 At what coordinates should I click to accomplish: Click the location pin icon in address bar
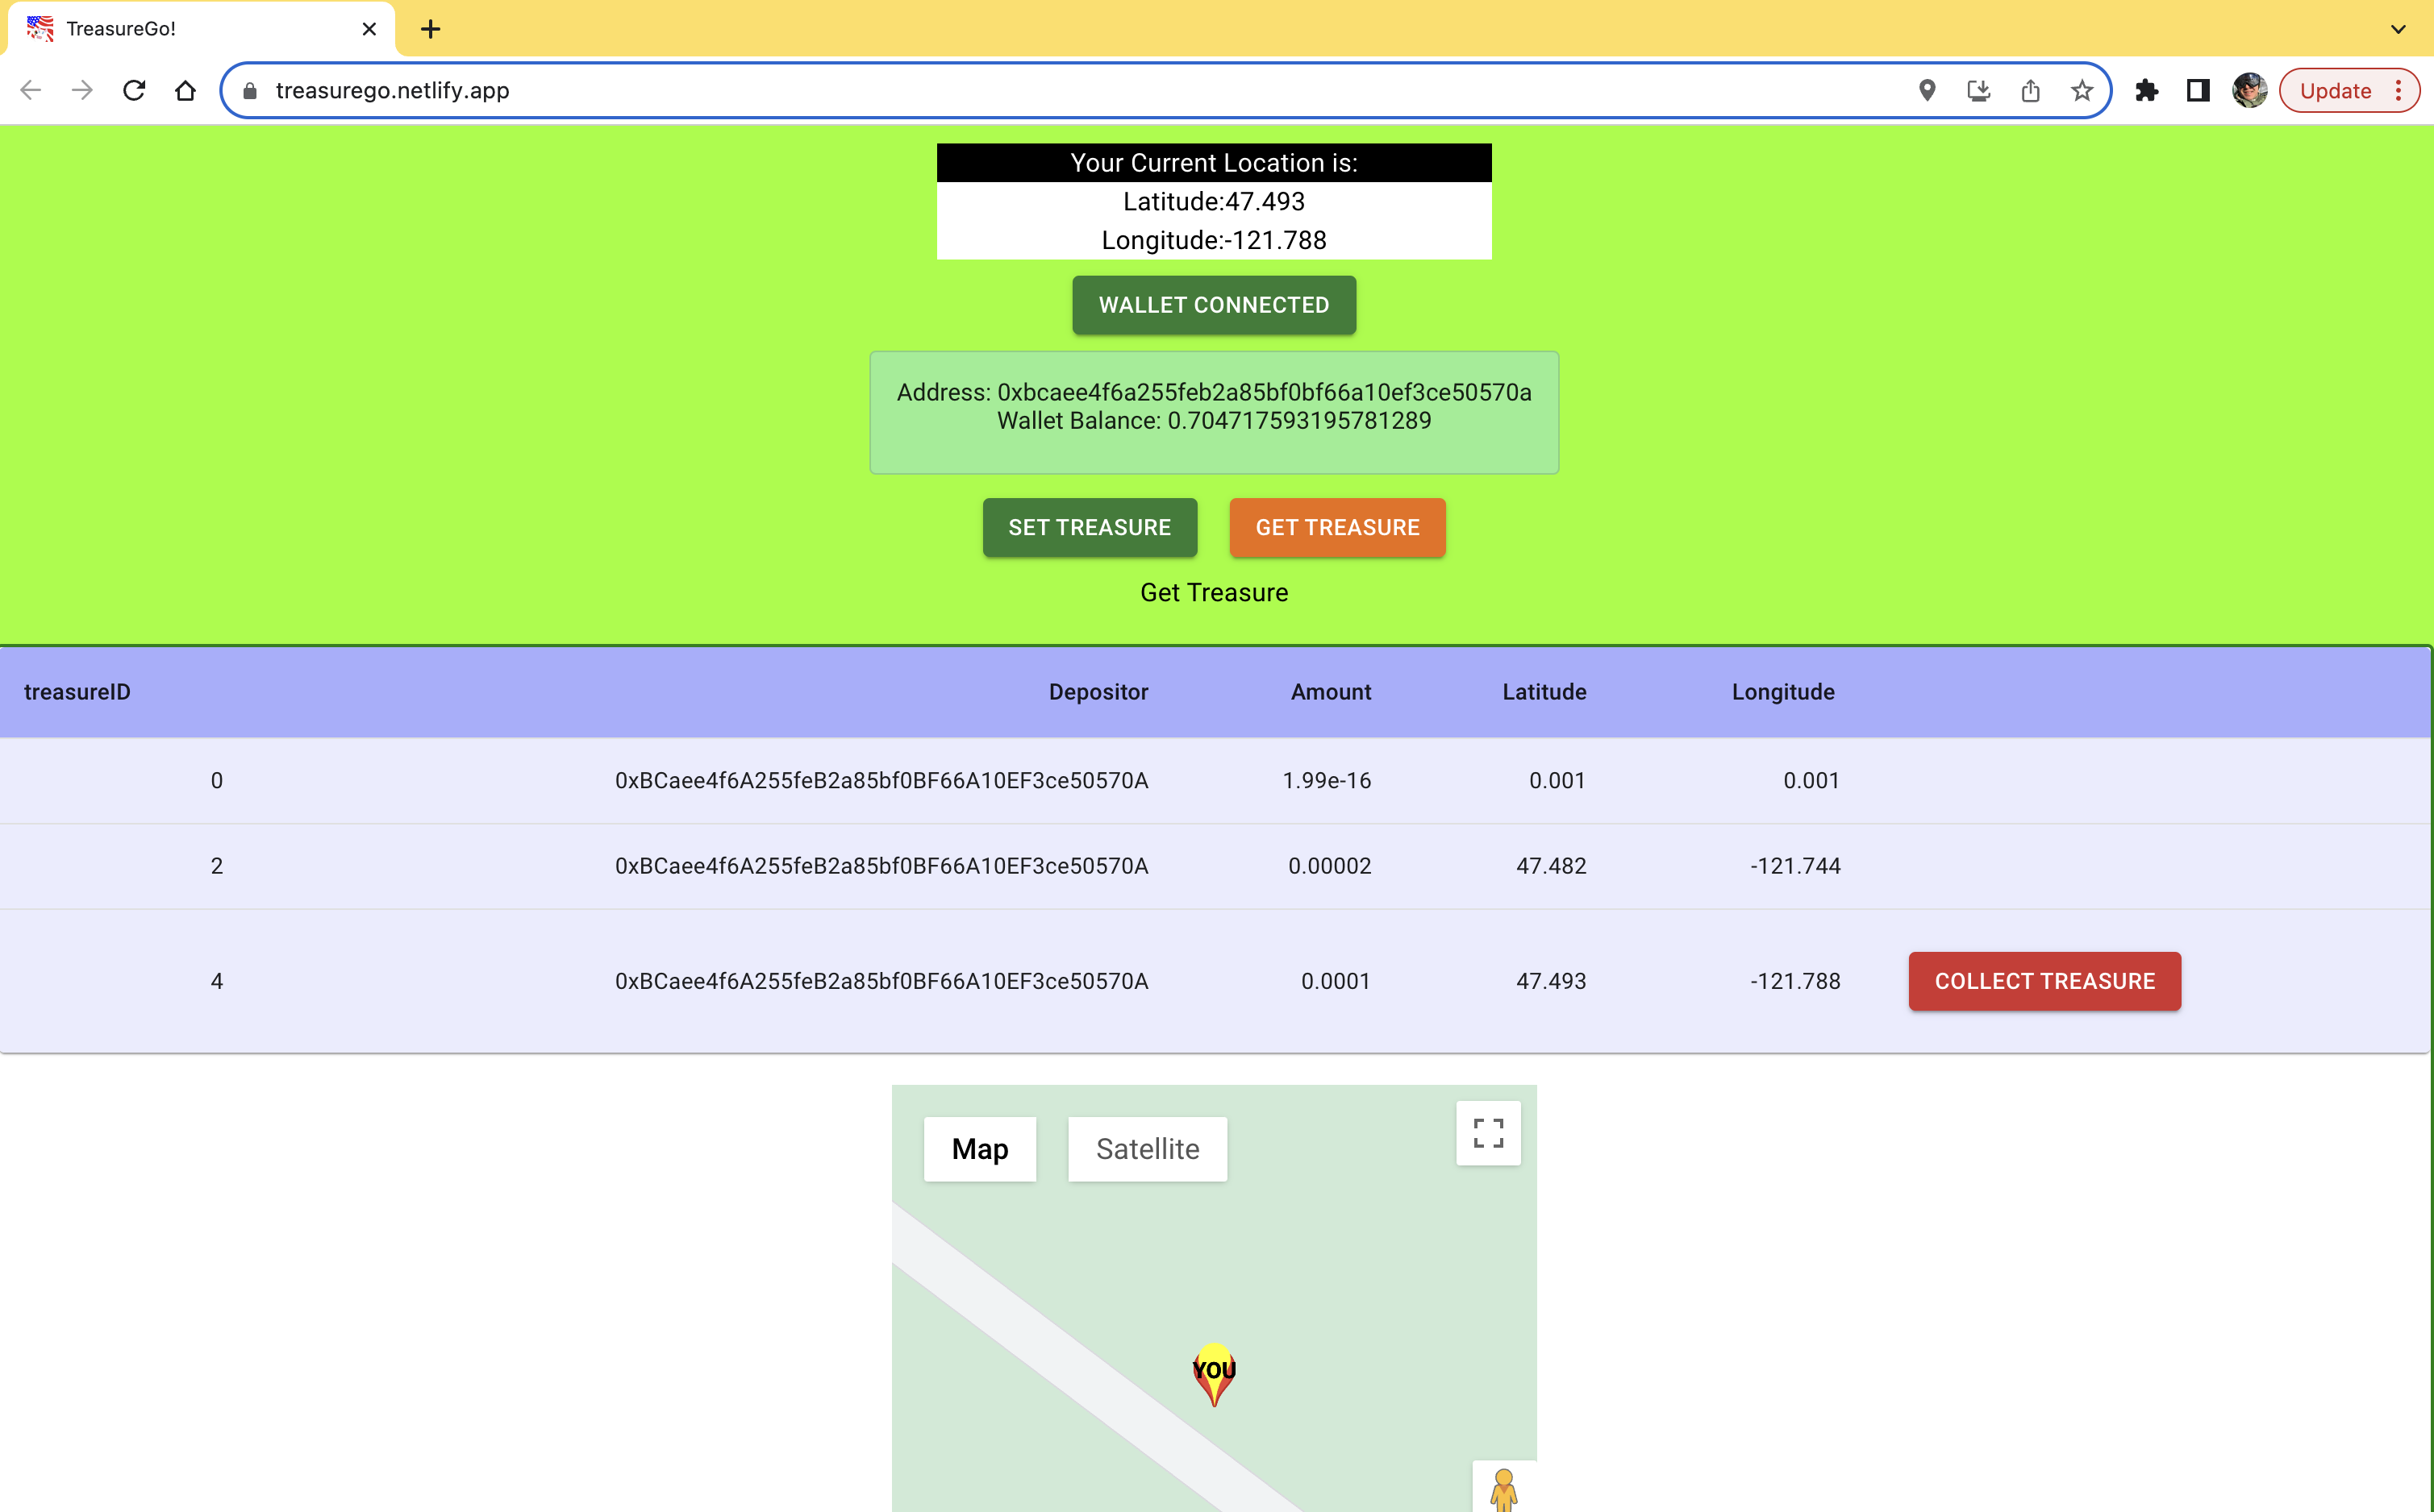click(1927, 91)
